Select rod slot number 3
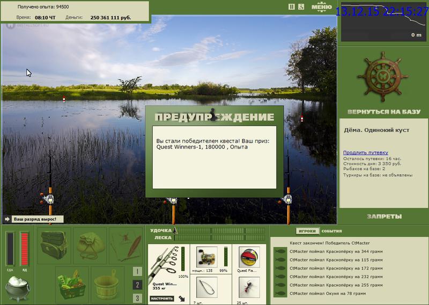Viewport: 429px width, 305px height. [137, 298]
